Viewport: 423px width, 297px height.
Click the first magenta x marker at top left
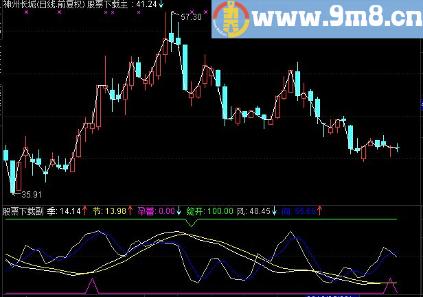(26, 12)
